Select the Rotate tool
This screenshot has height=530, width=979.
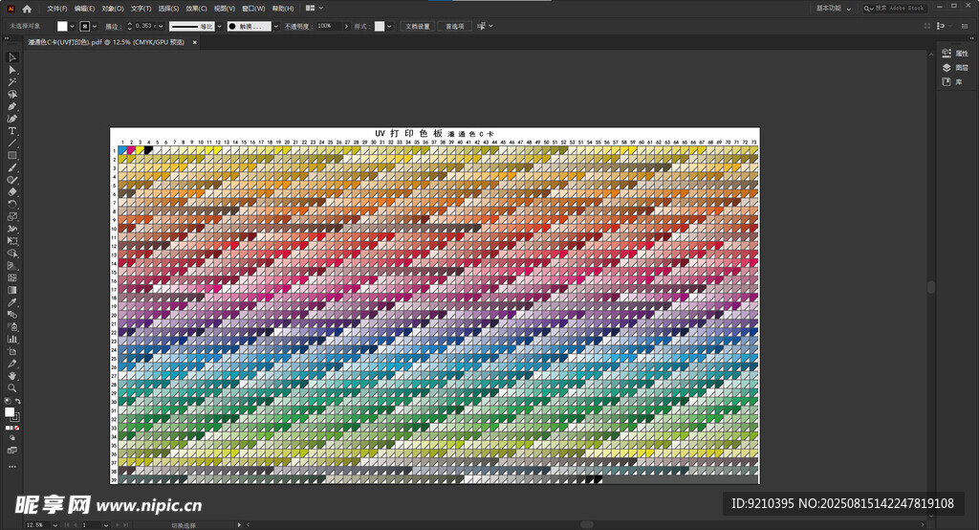[12, 204]
